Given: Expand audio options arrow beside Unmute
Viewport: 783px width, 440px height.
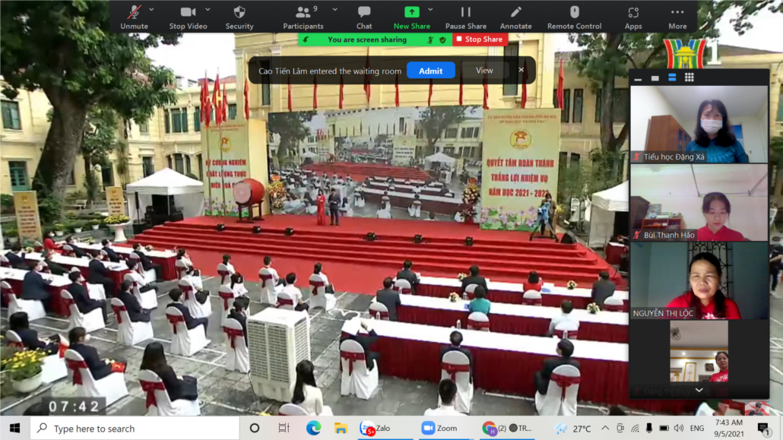Looking at the screenshot, I should click(152, 10).
